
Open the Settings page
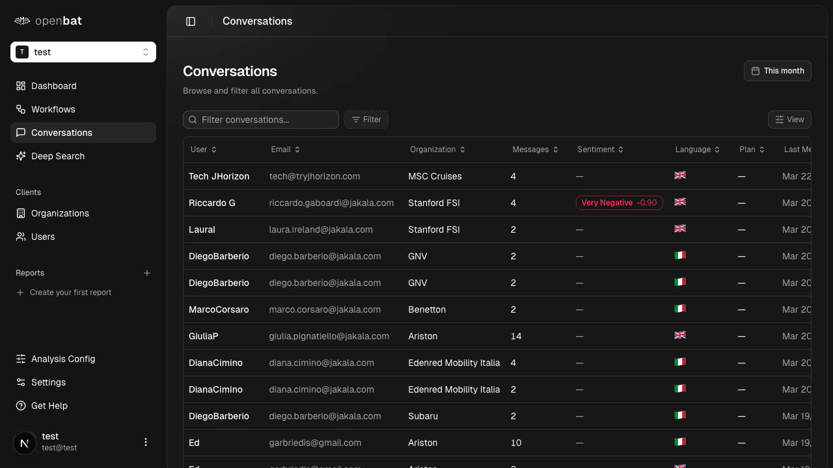tap(48, 382)
